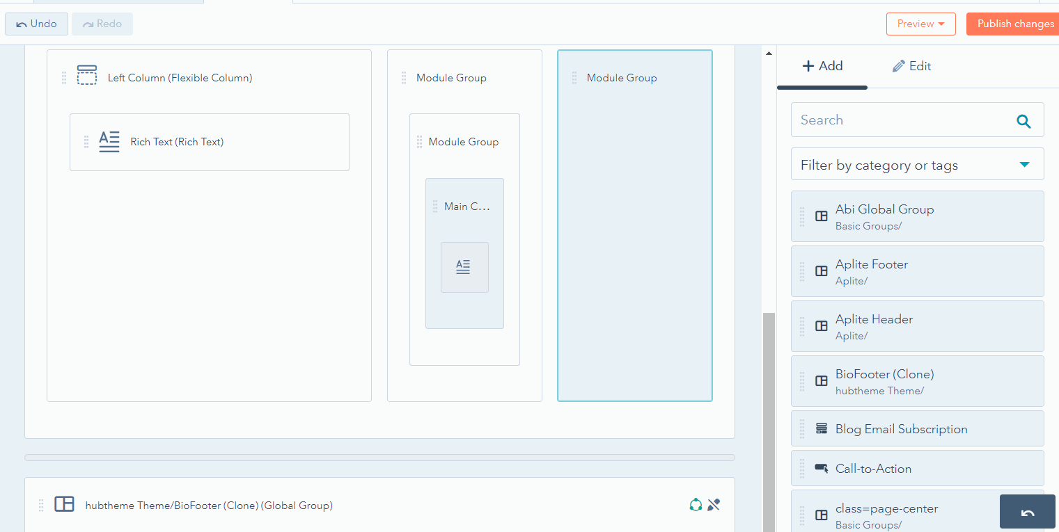The height and width of the screenshot is (532, 1059).
Task: Click the search magnifier icon
Action: tap(1023, 121)
